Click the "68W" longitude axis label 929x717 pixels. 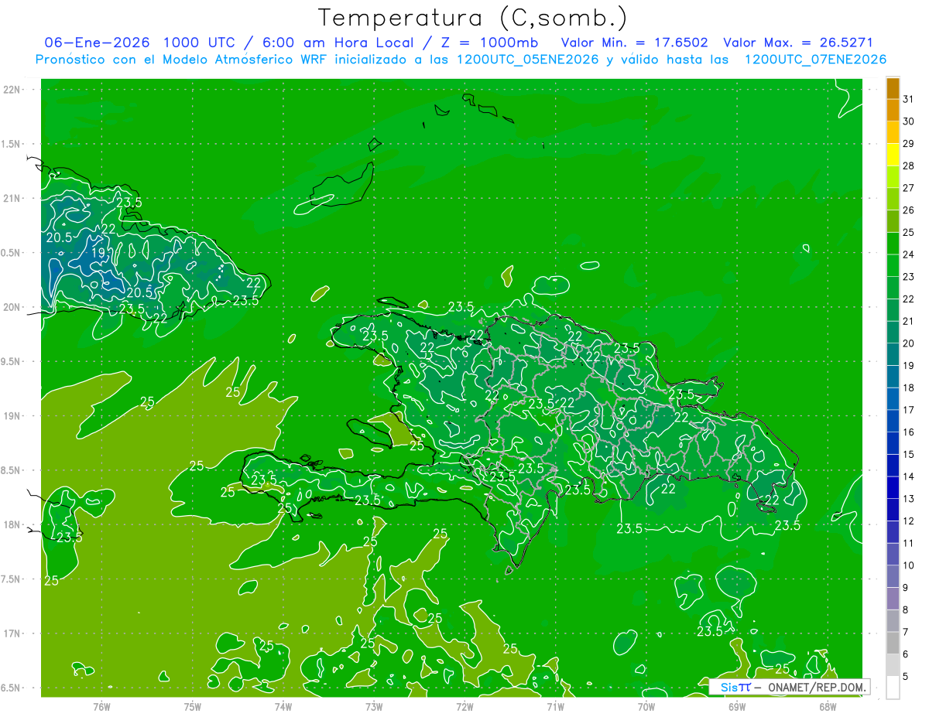pyautogui.click(x=828, y=706)
